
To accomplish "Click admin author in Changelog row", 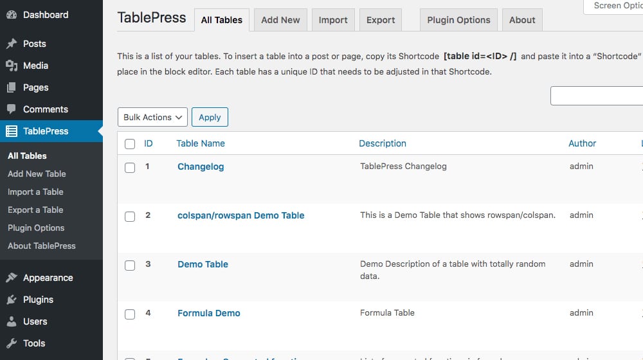I will point(581,166).
